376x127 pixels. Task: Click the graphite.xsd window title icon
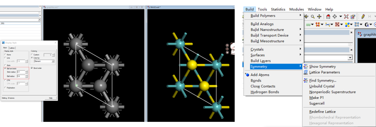tap(45, 7)
